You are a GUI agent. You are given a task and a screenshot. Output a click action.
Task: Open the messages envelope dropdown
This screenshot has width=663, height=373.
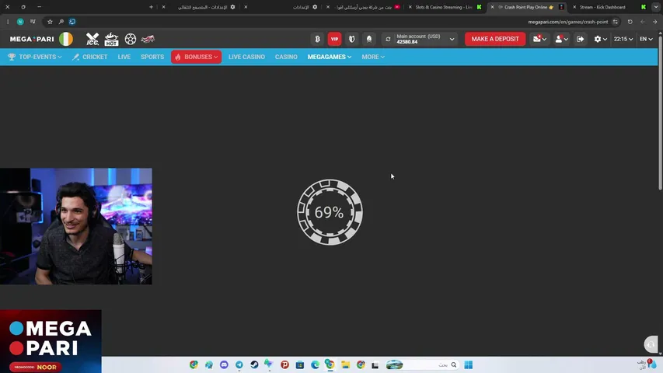539,39
